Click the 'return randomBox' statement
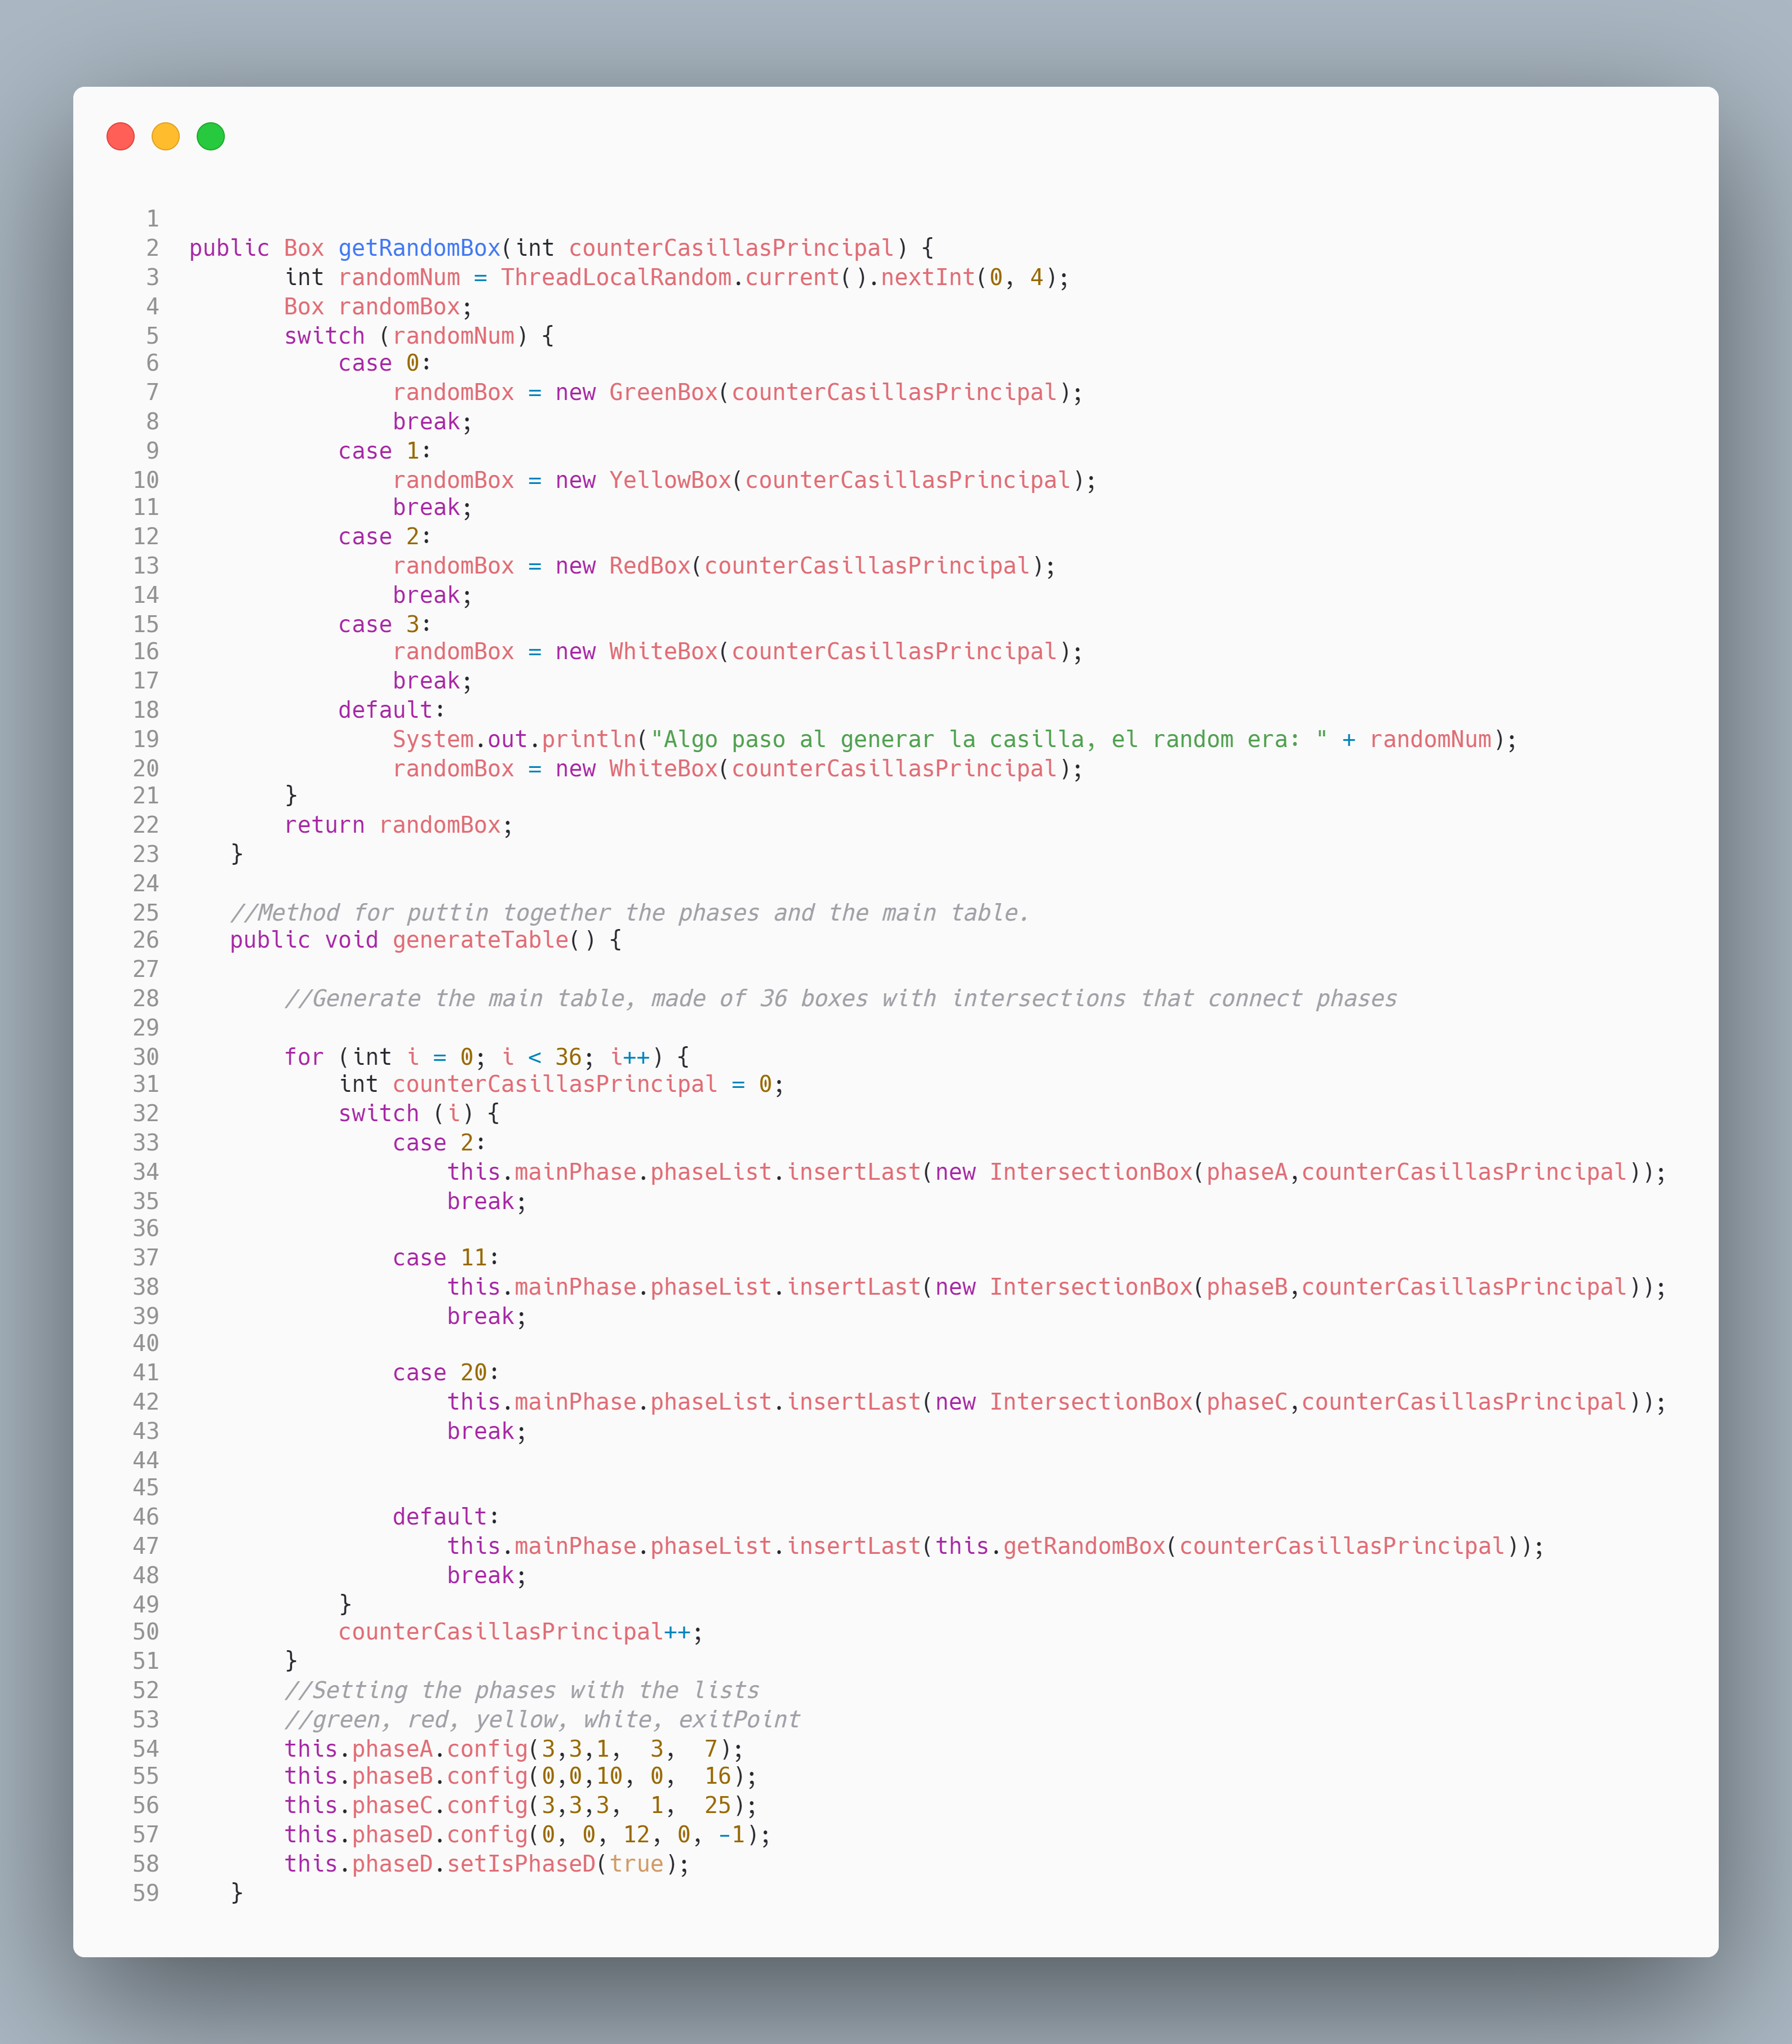The width and height of the screenshot is (1792, 2044). click(x=397, y=825)
